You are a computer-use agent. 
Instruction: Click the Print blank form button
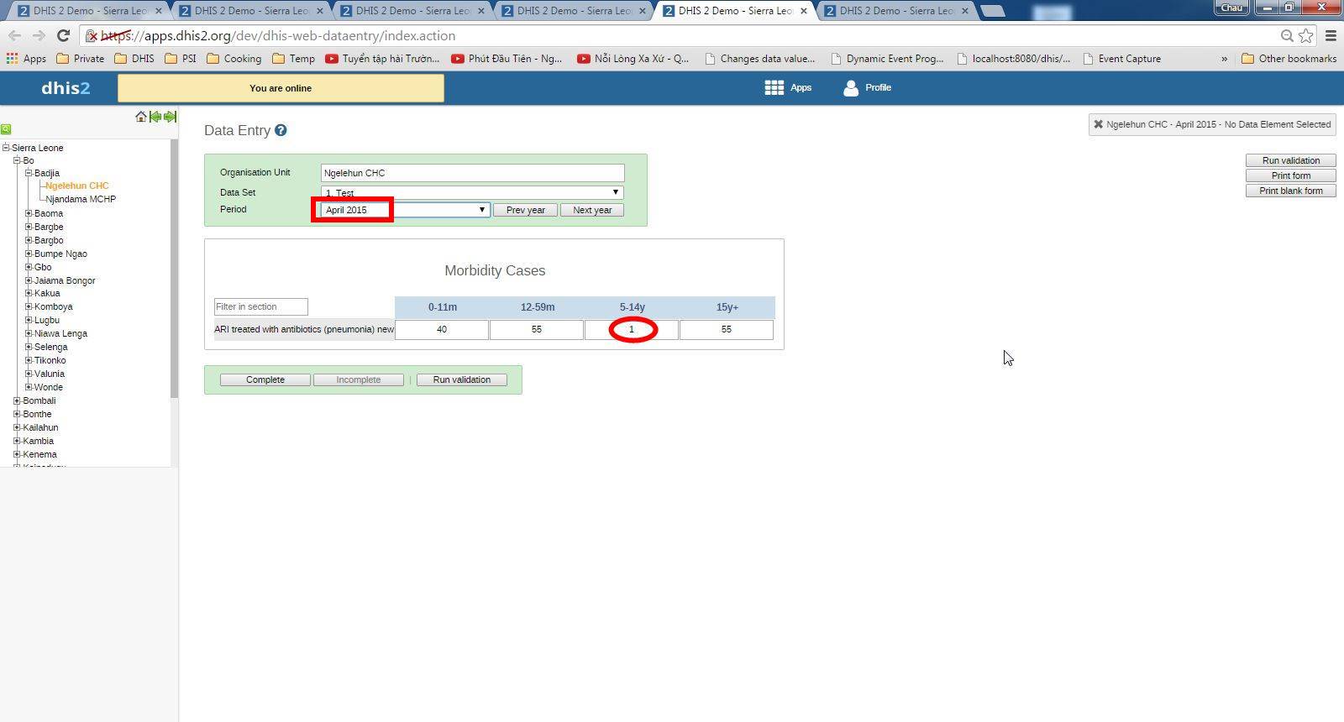[x=1291, y=191]
